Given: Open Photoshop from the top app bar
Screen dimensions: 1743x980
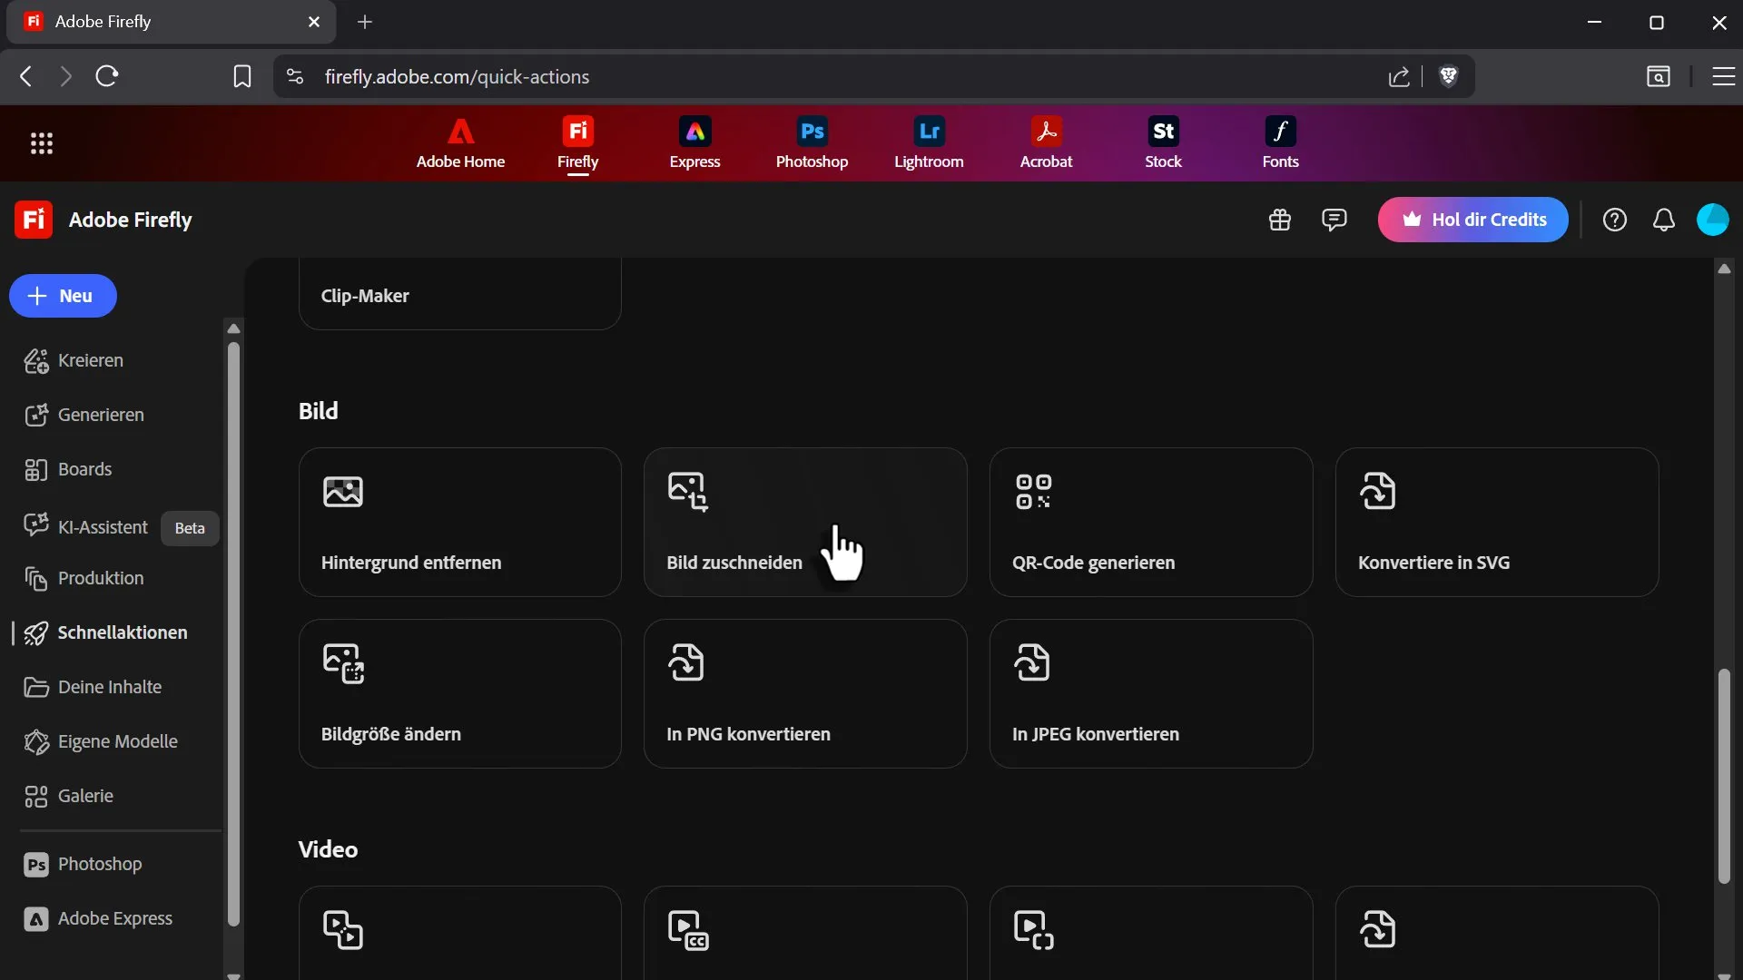Looking at the screenshot, I should [812, 143].
